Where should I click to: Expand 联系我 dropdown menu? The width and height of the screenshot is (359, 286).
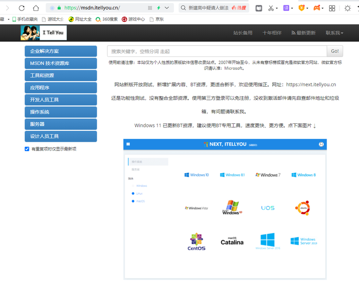(x=334, y=33)
